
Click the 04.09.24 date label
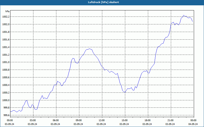[x=193, y=124]
